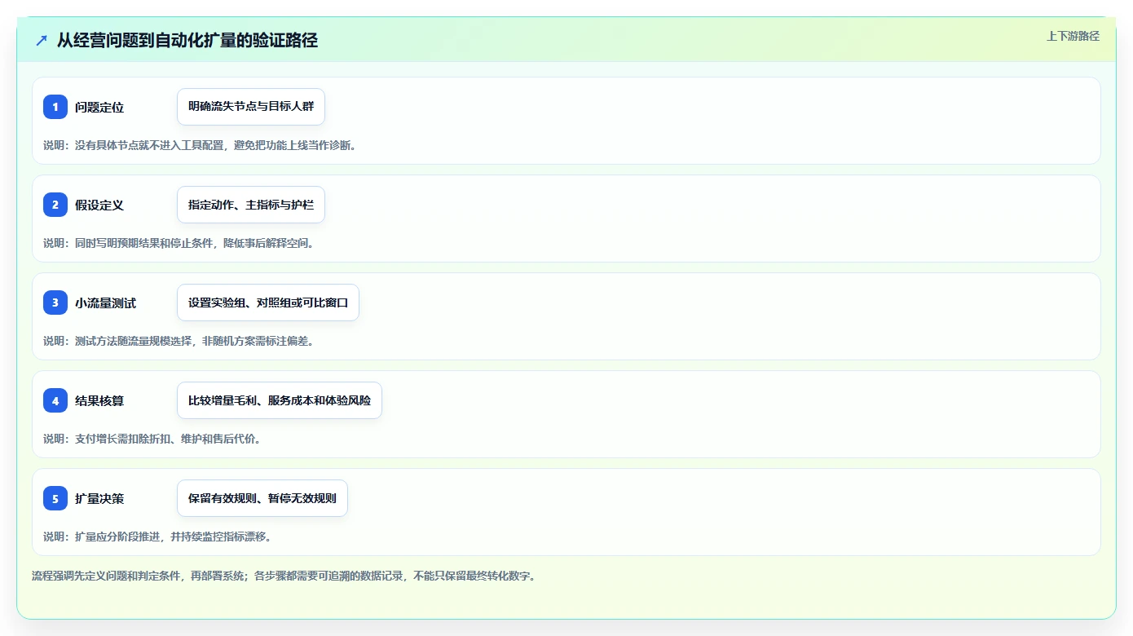Image resolution: width=1133 pixels, height=636 pixels.
Task: Click the note 支付增长需扣除折扣、维护和售后代价
Action: 165,439
